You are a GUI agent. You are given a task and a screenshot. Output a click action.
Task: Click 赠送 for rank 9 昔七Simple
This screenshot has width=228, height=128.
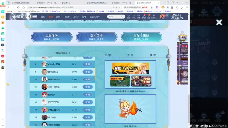88,72
